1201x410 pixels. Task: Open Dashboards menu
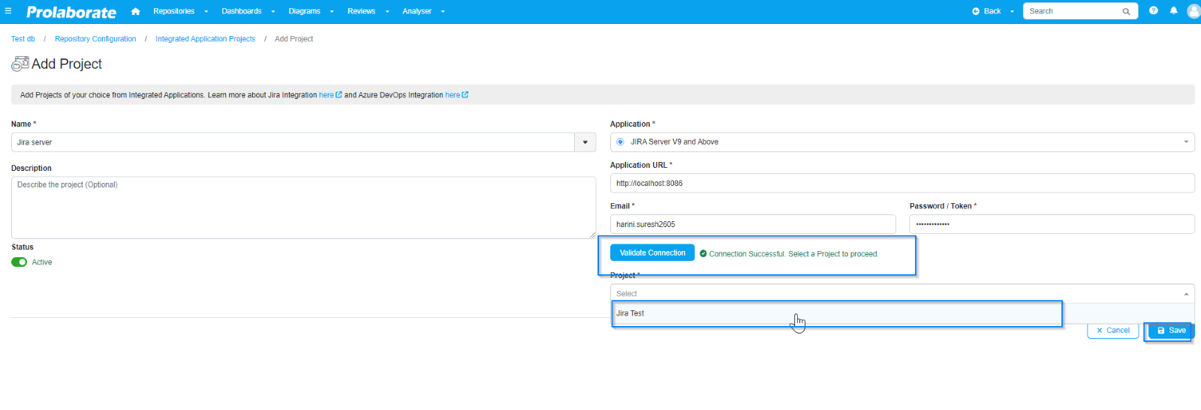[x=248, y=11]
